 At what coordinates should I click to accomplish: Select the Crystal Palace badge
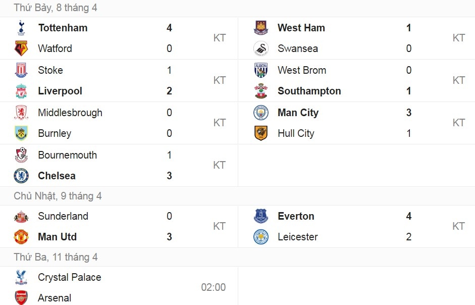coord(21,277)
